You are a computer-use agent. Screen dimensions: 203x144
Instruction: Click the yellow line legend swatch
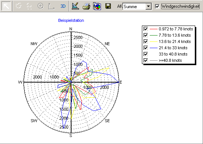pos(153,41)
